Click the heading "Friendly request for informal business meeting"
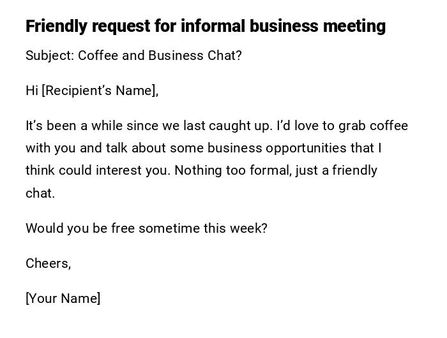This screenshot has width=447, height=338. tap(205, 26)
